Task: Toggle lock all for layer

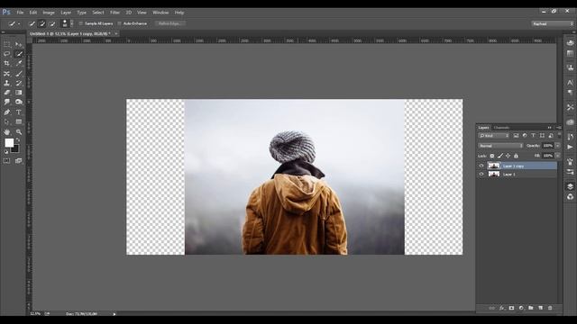Action: [x=516, y=156]
